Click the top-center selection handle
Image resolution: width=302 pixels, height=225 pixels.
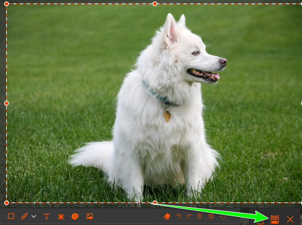point(155,4)
